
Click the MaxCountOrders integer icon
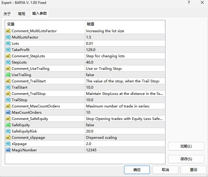coord(8,113)
